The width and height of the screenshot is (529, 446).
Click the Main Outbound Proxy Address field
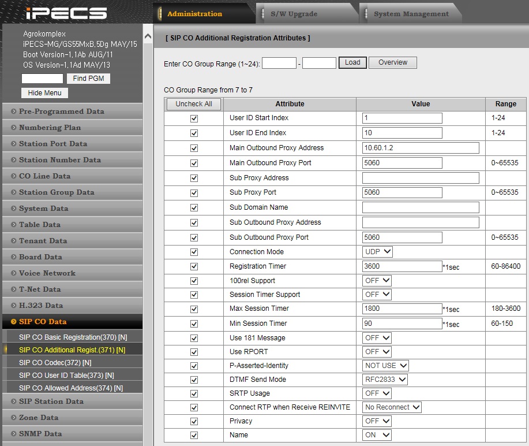[x=421, y=148]
